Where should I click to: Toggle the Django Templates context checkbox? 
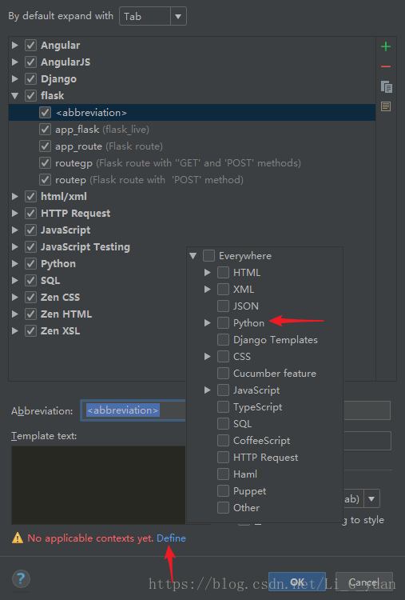tap(223, 340)
